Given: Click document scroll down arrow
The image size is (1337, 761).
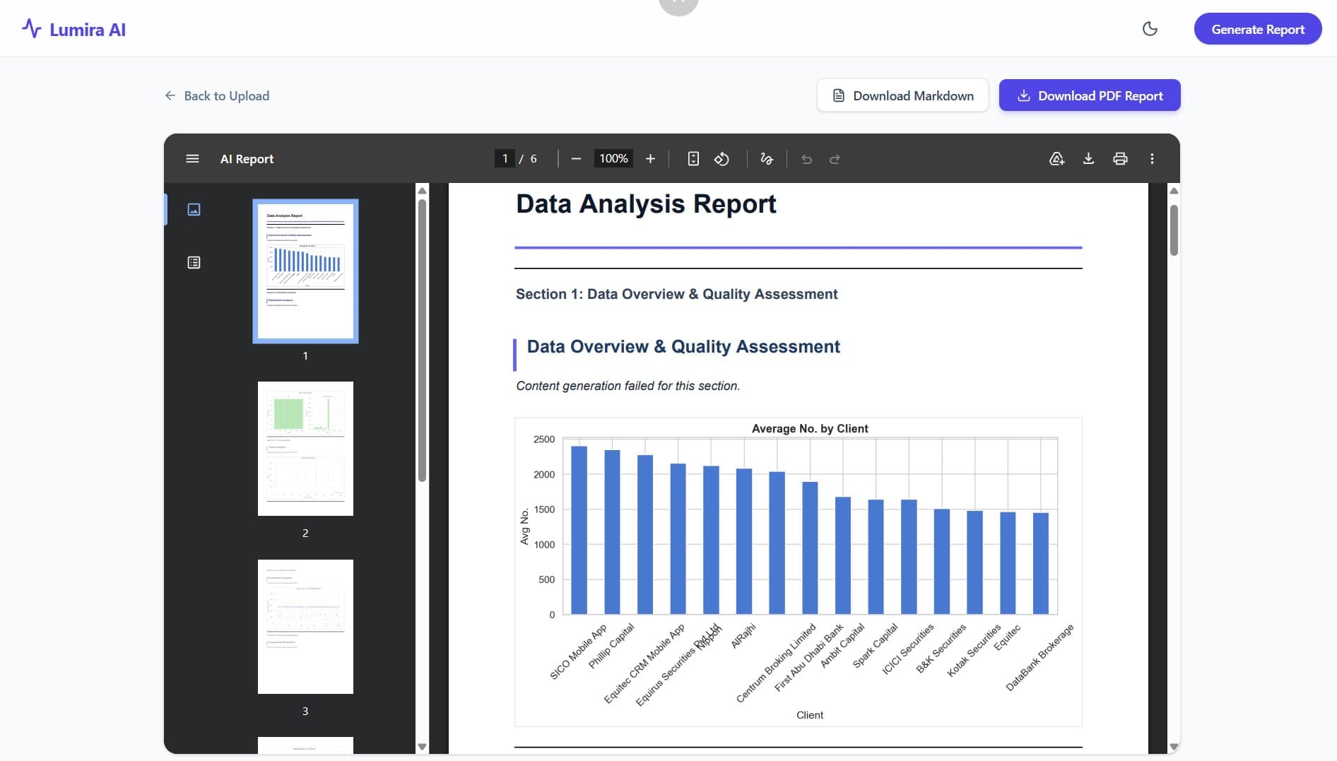Looking at the screenshot, I should 1174,747.
